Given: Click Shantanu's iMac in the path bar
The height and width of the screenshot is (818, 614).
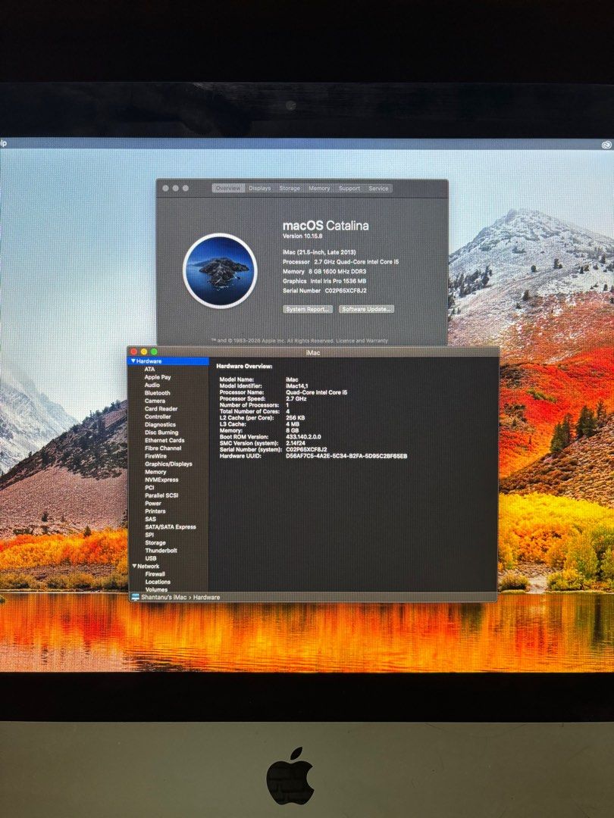Looking at the screenshot, I should [x=164, y=597].
